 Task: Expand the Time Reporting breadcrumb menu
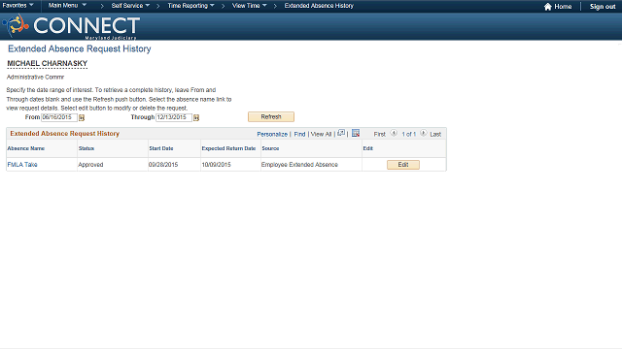pyautogui.click(x=190, y=6)
